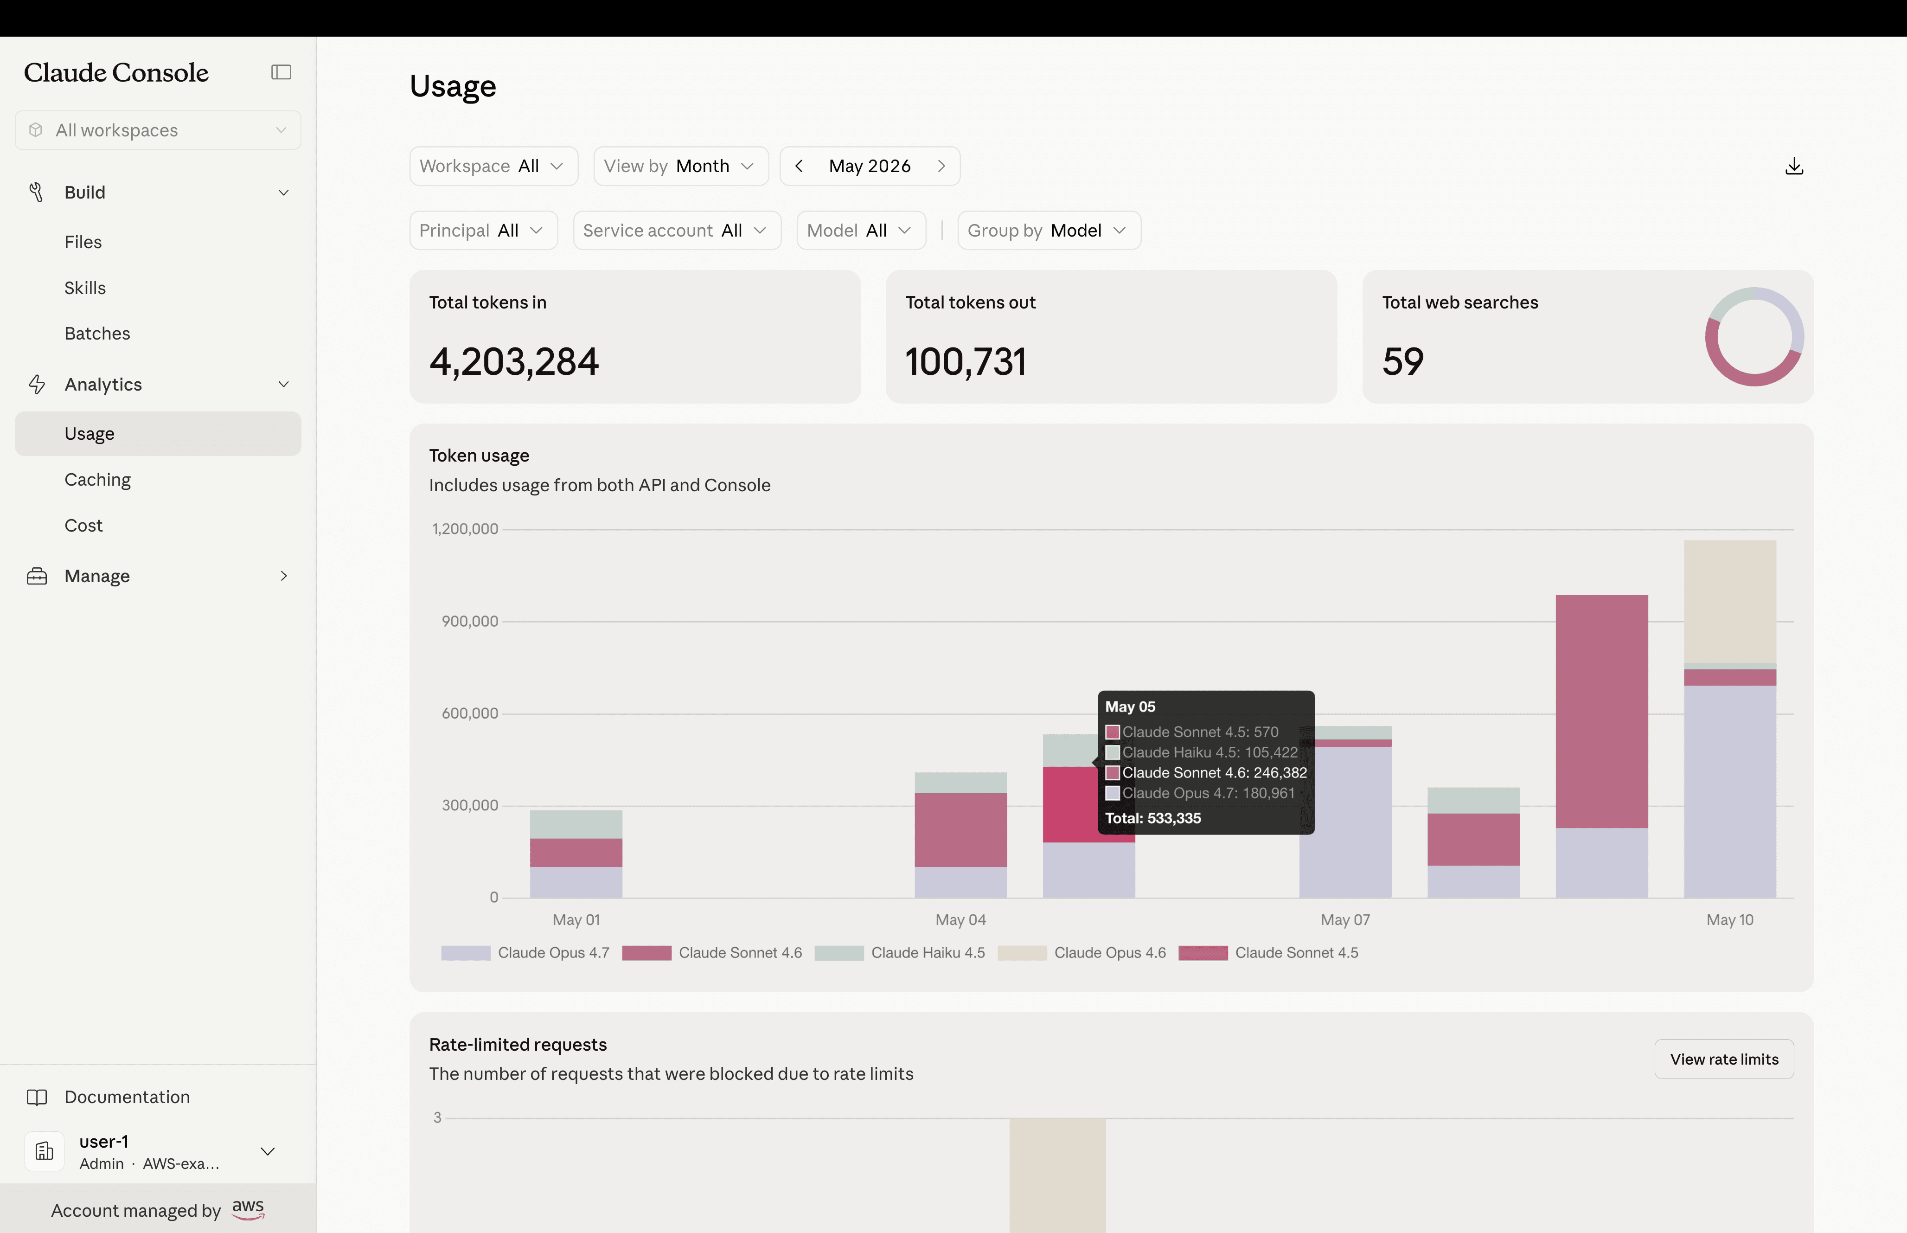The height and width of the screenshot is (1233, 1907).
Task: Go to previous month arrow
Action: coord(799,166)
